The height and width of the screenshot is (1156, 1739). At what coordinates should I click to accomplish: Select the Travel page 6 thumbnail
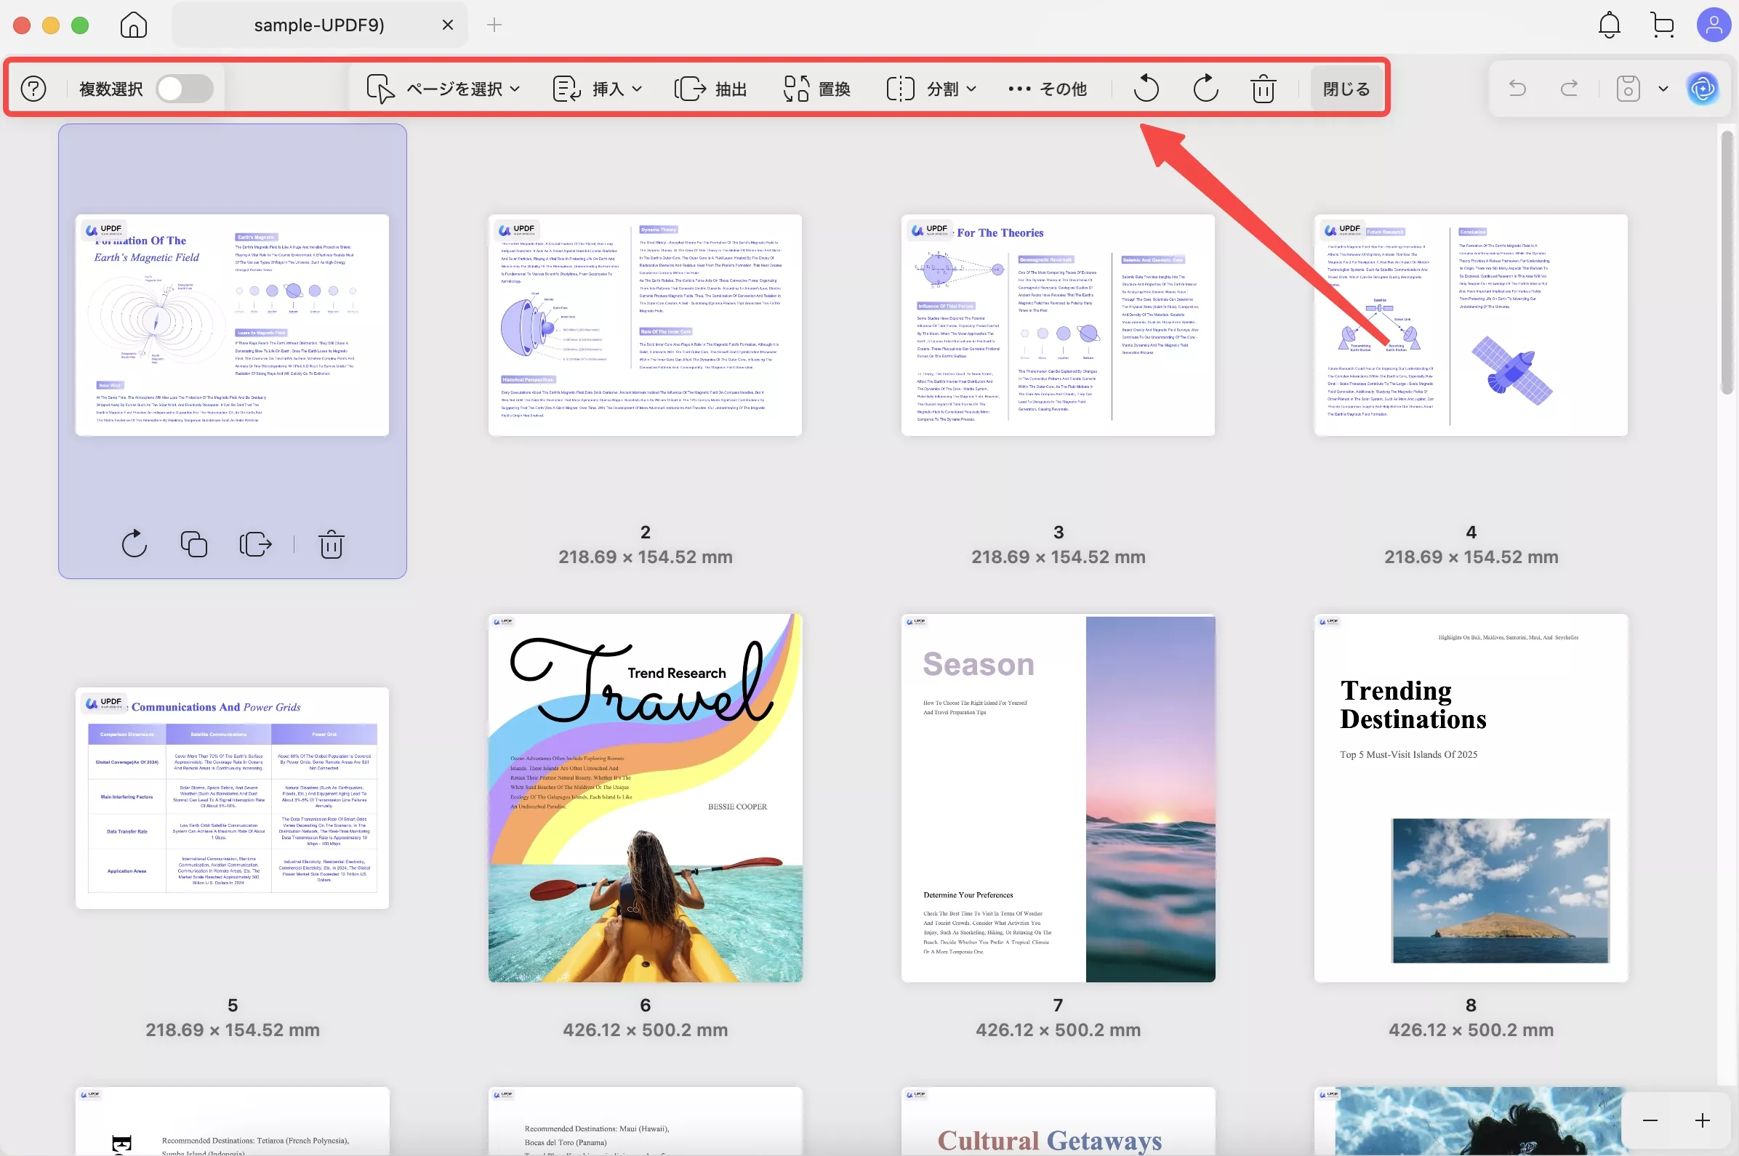[x=645, y=798]
